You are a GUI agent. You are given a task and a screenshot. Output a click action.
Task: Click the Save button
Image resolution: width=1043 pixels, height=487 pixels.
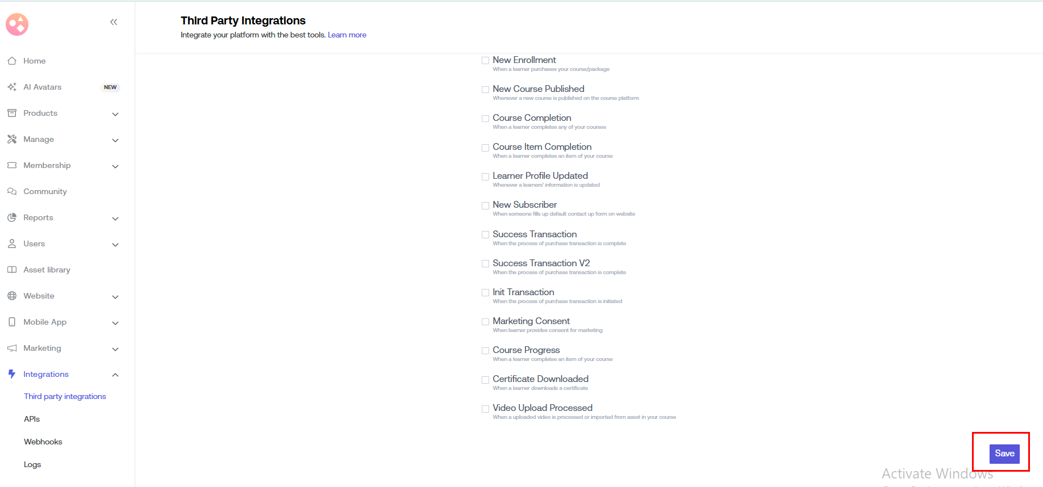pyautogui.click(x=1004, y=454)
